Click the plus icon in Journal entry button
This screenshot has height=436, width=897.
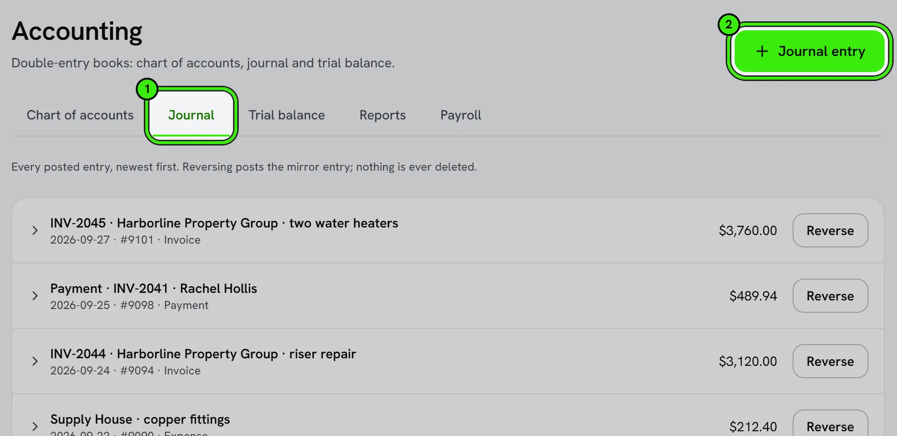tap(762, 51)
